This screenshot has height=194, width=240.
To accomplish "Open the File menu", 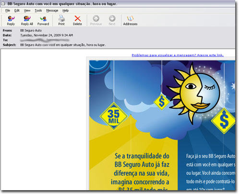I will click(8, 11).
